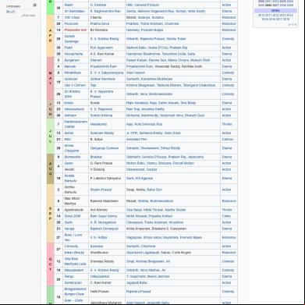Open director Puri Jagannadh's page
Image resolution: width=305 pixels, height=305 pixels.
(x=101, y=48)
